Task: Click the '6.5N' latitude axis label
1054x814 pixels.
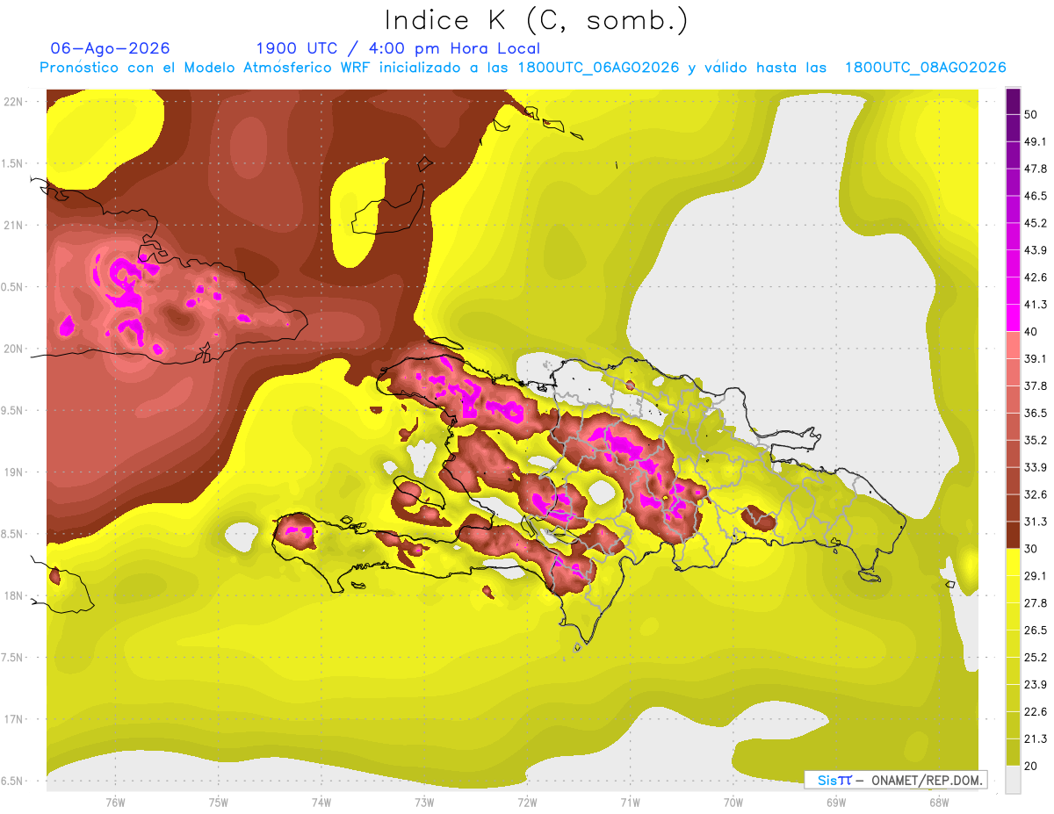Action: coord(13,781)
